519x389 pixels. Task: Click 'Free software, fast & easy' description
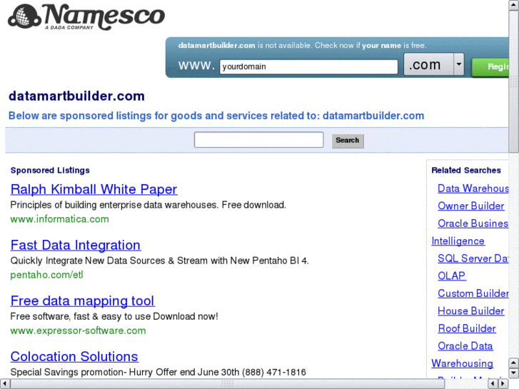point(114,316)
